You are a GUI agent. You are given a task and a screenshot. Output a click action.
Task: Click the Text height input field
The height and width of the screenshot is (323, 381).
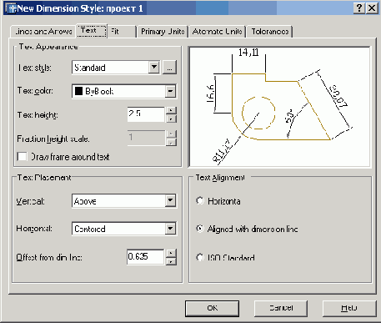pos(146,114)
